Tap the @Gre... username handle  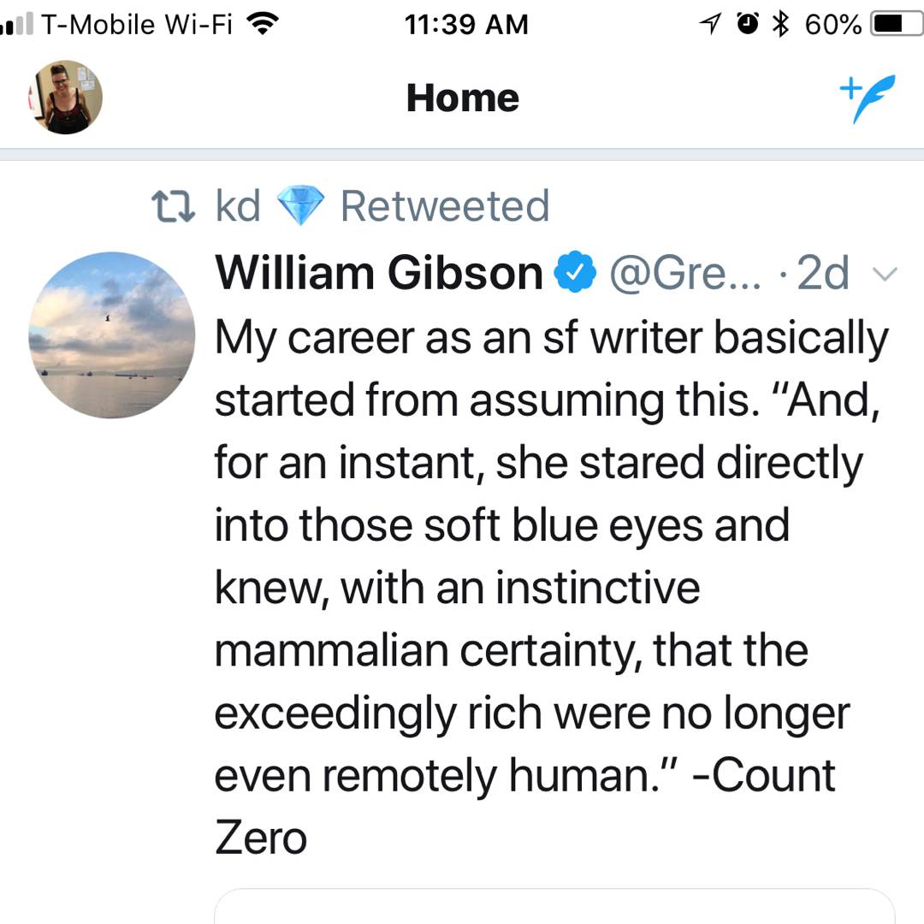click(684, 273)
